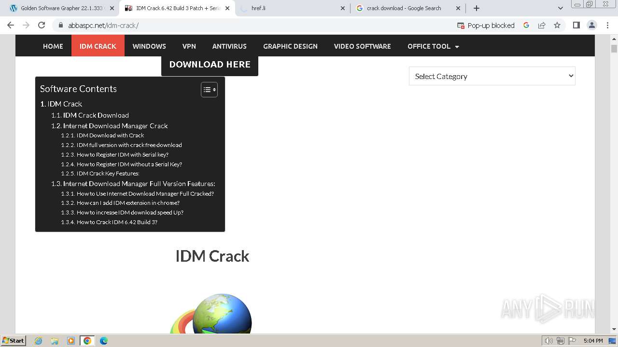Viewport: 618px width, 347px height.
Task: Open 1.2.2 IDM full version link
Action: pos(121,145)
